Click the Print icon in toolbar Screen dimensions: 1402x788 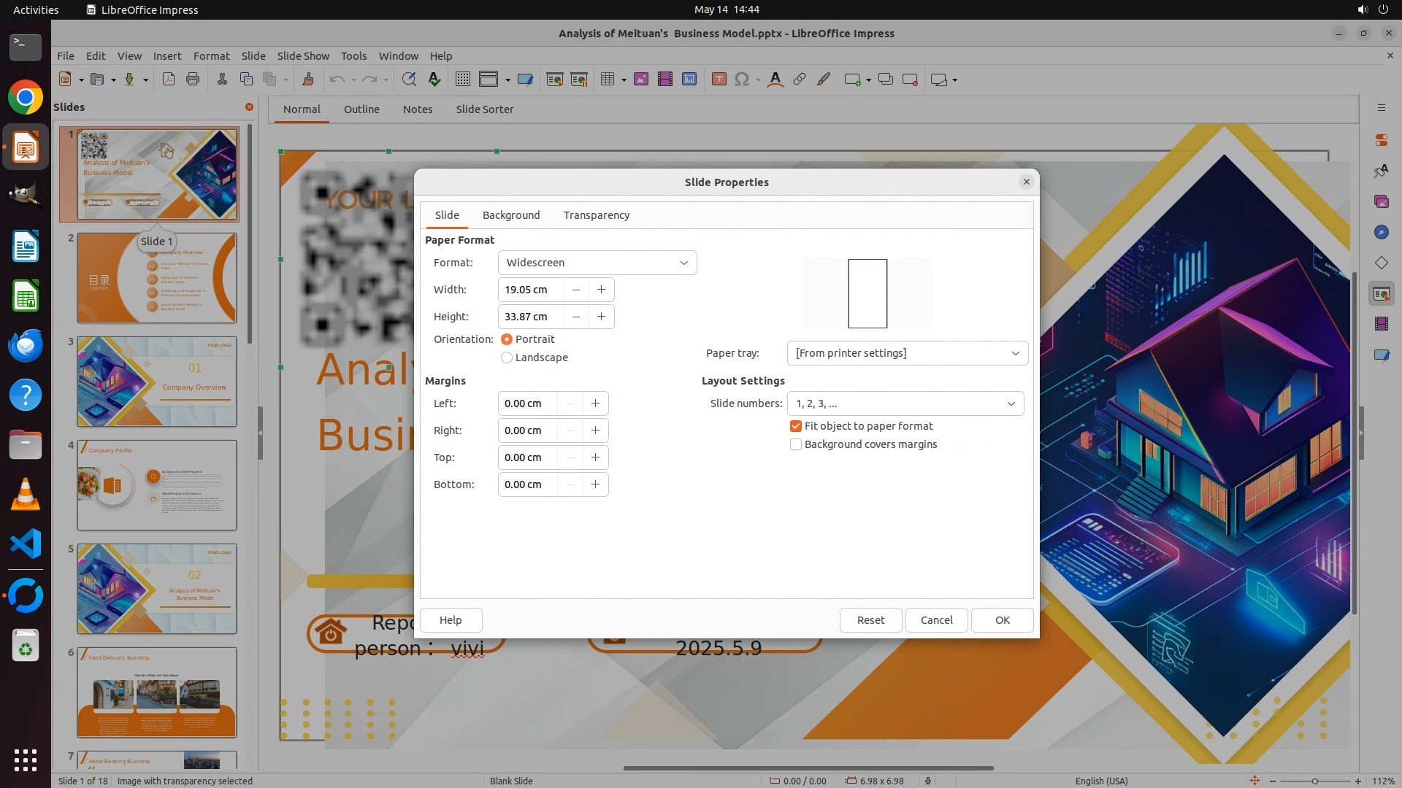(x=193, y=80)
